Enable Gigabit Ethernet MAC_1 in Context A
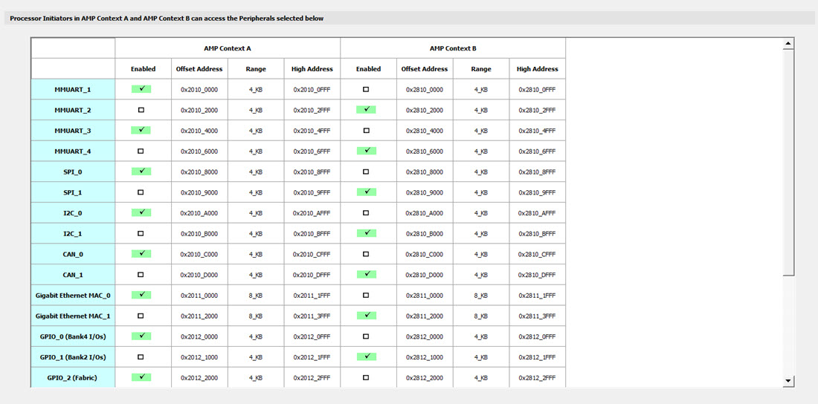The height and width of the screenshot is (404, 818). pyautogui.click(x=141, y=316)
